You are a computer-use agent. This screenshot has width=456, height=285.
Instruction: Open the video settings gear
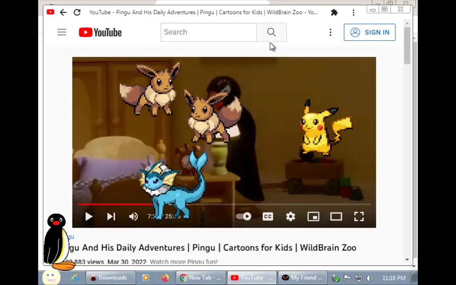coord(291,217)
